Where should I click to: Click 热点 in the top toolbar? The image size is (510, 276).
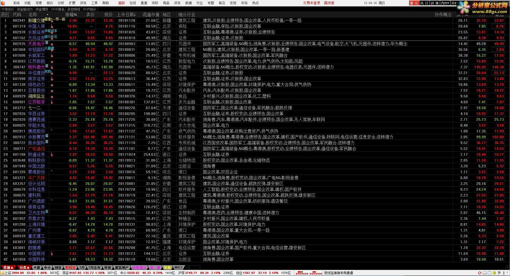[x=255, y=3]
